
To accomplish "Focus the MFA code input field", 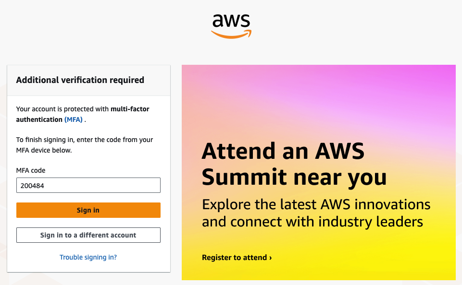I will (88, 185).
